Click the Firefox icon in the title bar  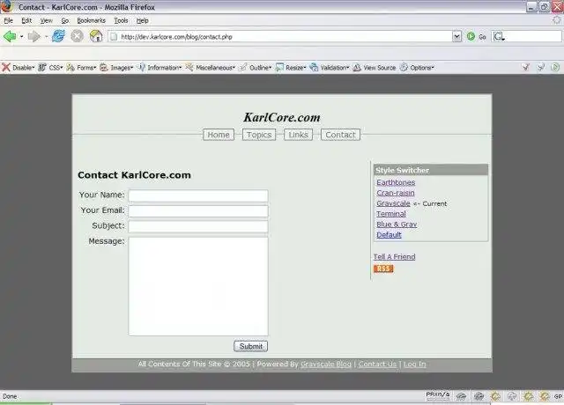(x=6, y=6)
